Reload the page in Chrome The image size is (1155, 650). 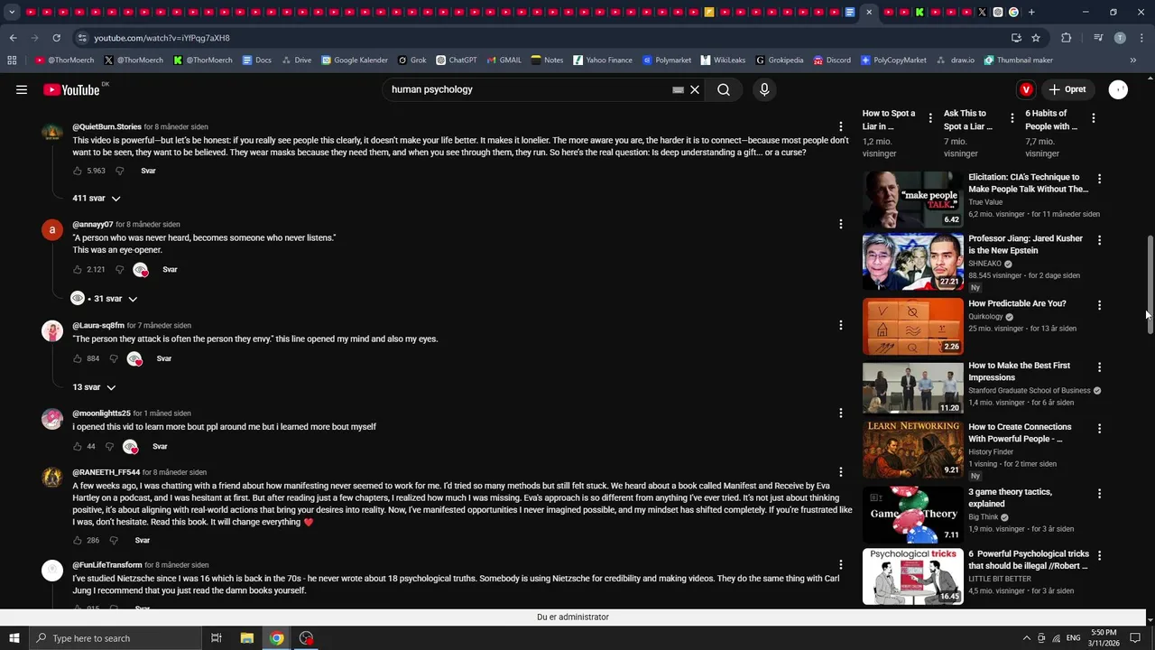click(x=56, y=38)
